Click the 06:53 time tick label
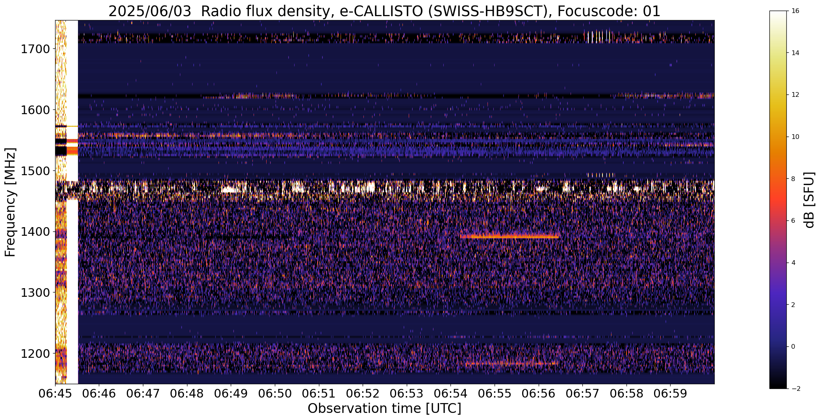 point(407,394)
